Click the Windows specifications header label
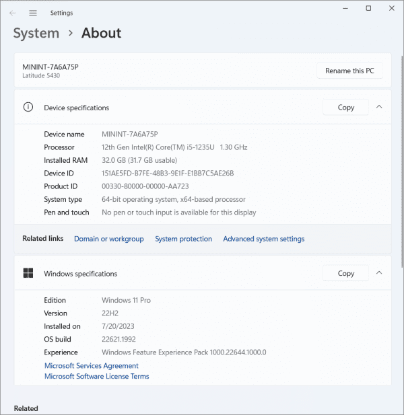The width and height of the screenshot is (404, 415). point(81,274)
